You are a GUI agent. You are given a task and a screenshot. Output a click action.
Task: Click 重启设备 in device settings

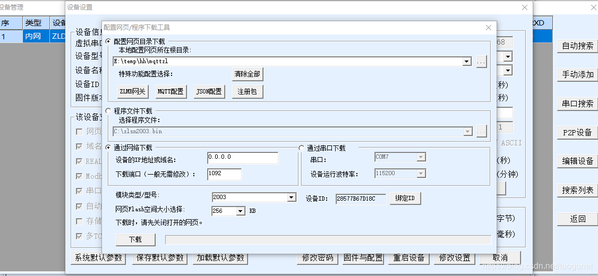[409, 258]
